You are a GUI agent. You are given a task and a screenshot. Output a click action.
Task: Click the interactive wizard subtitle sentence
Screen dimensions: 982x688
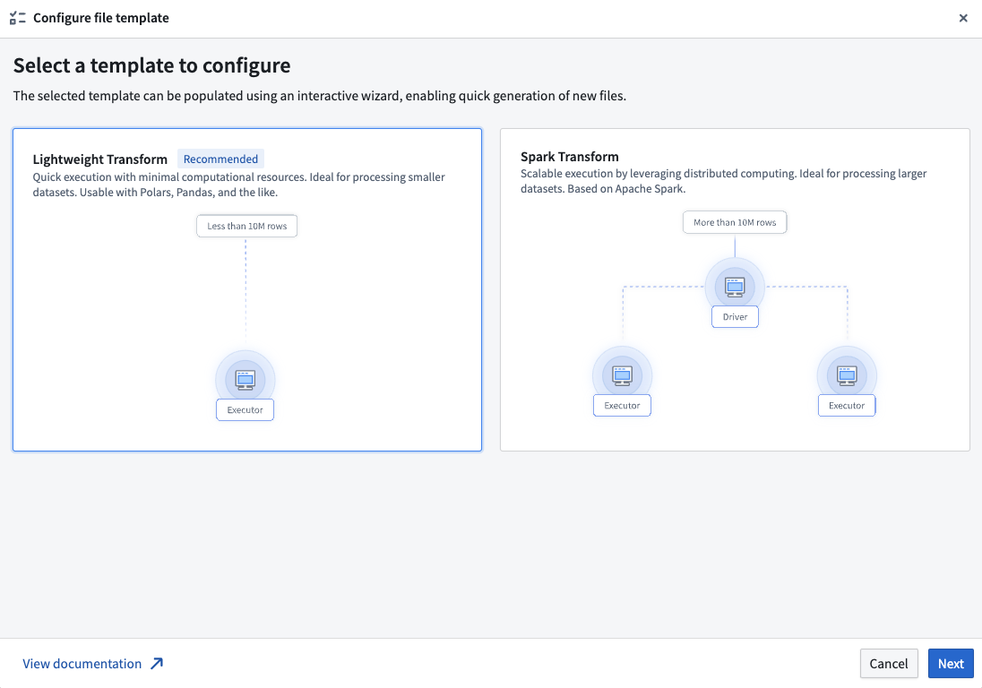click(319, 96)
